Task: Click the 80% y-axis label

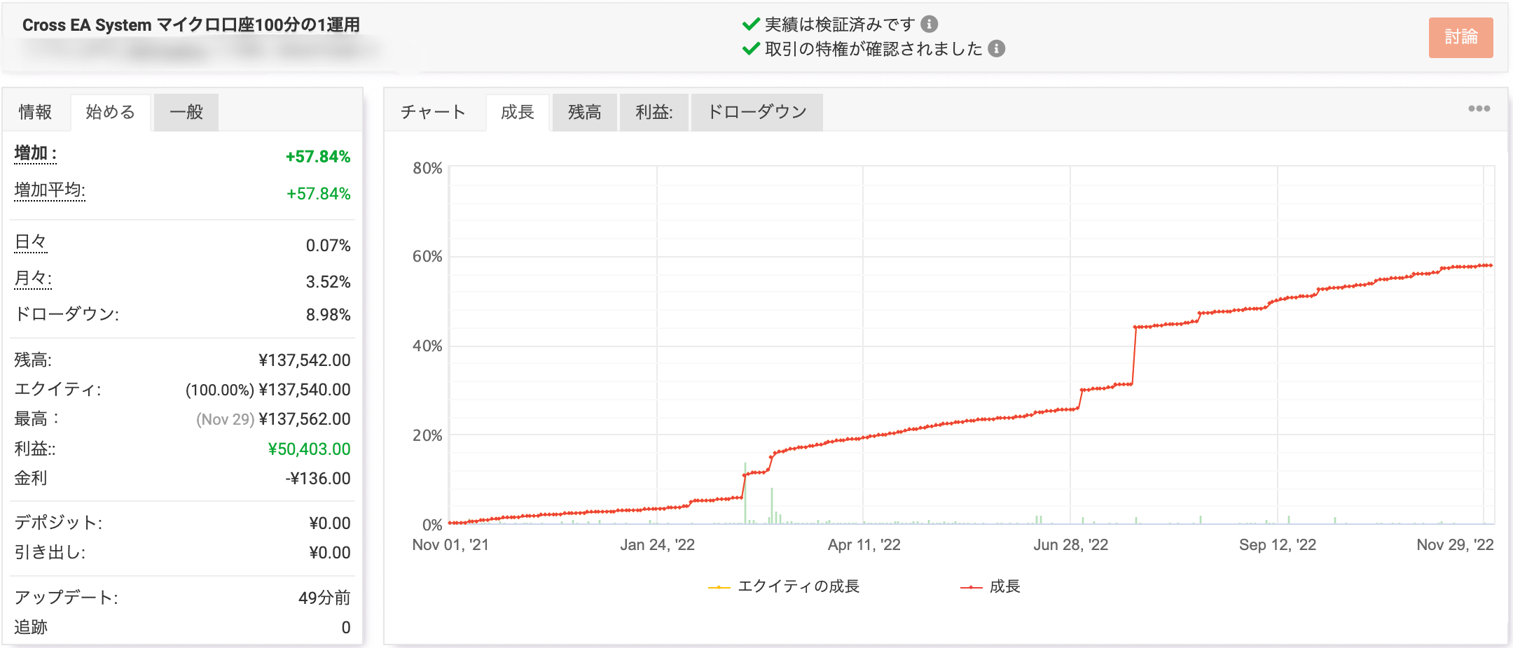Action: point(427,168)
